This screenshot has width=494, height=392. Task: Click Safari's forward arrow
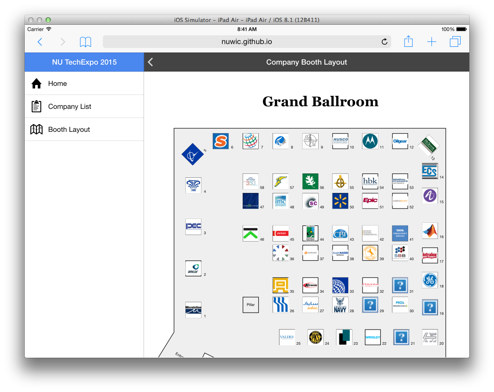click(x=63, y=42)
